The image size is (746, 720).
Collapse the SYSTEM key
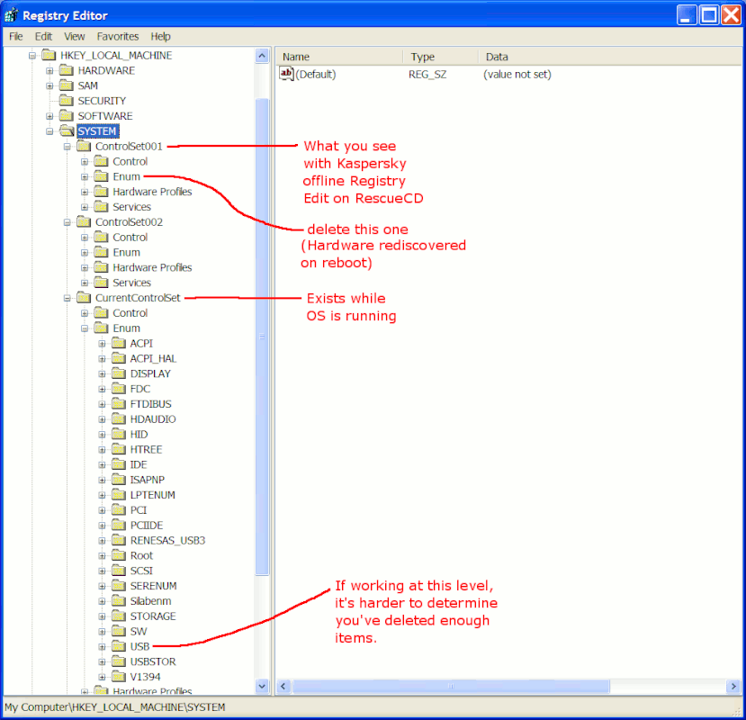(x=49, y=131)
